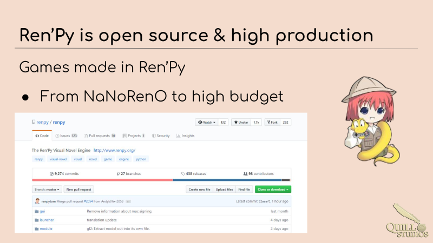The width and height of the screenshot is (433, 243).
Task: Click the Unstar button
Action: [241, 123]
